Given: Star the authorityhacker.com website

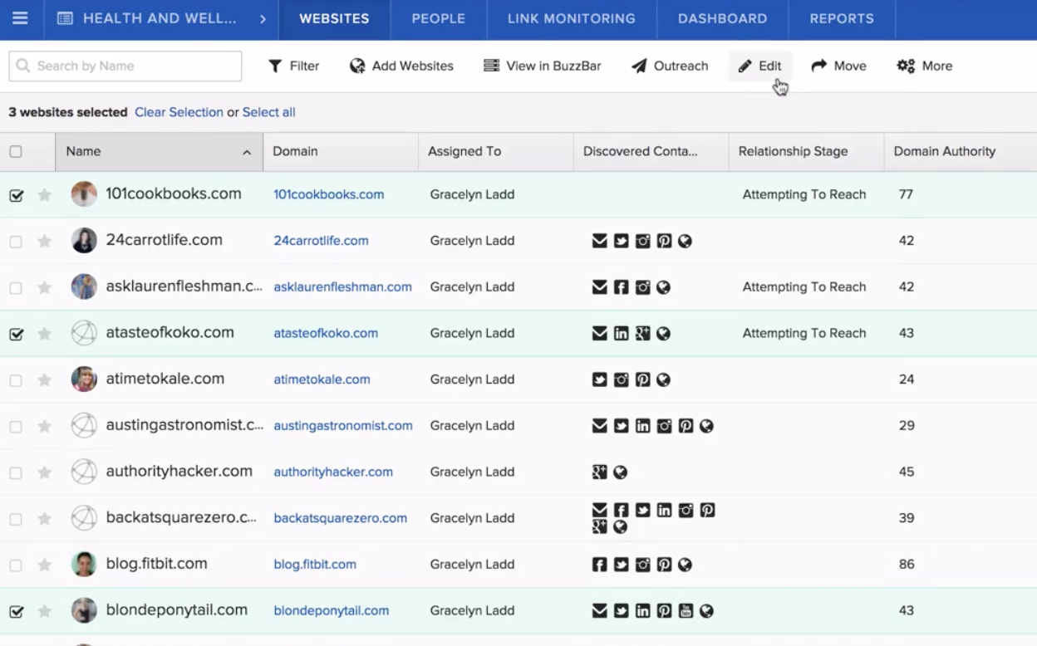Looking at the screenshot, I should (45, 472).
